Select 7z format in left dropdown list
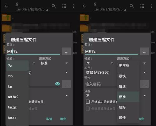 [x=17, y=66]
